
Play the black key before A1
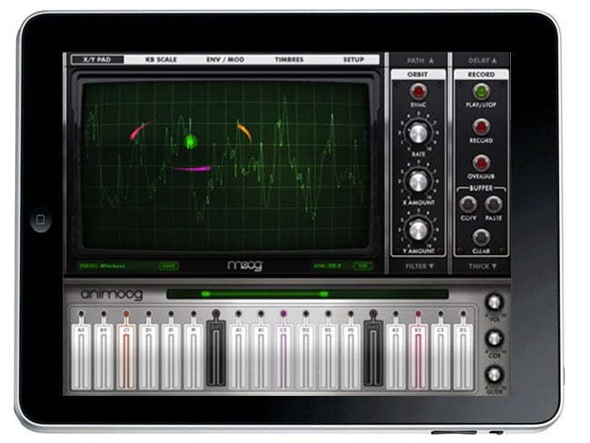click(216, 353)
